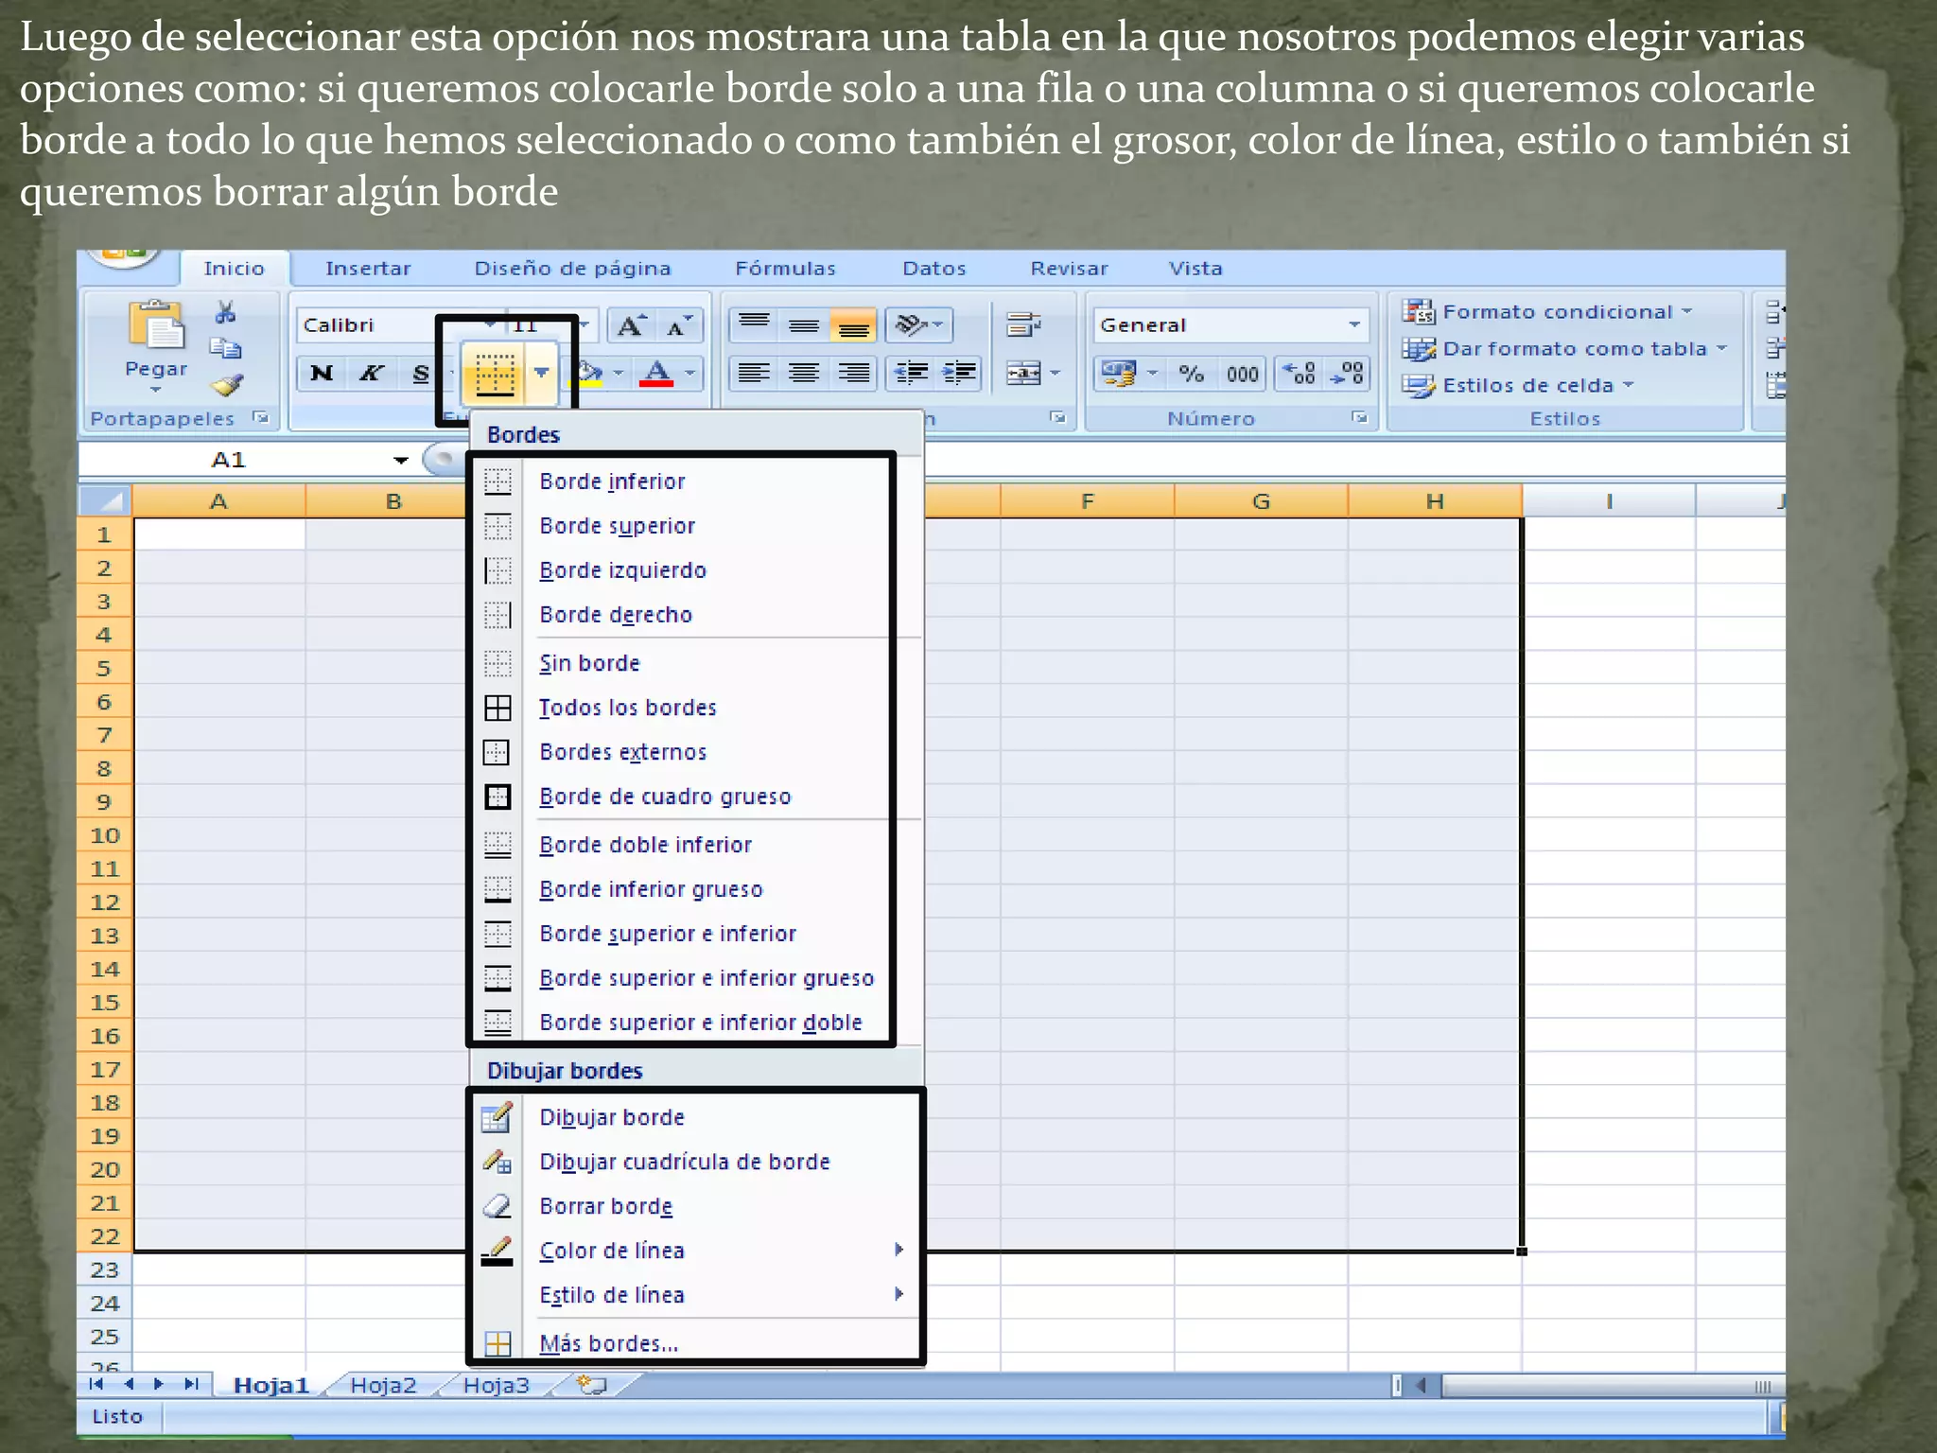Open the borders dropdown arrow
This screenshot has width=1937, height=1453.
pos(541,373)
